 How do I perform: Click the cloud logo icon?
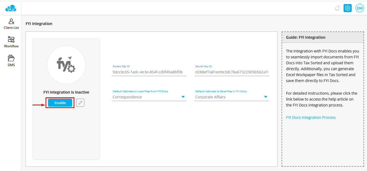point(11,8)
